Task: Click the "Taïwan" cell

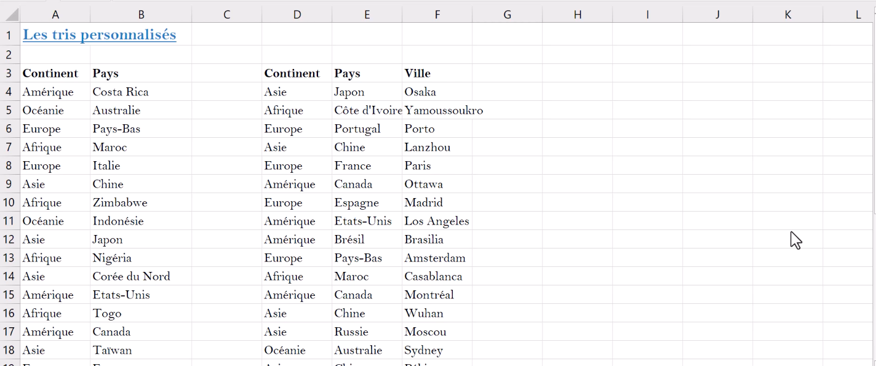Action: click(x=112, y=350)
